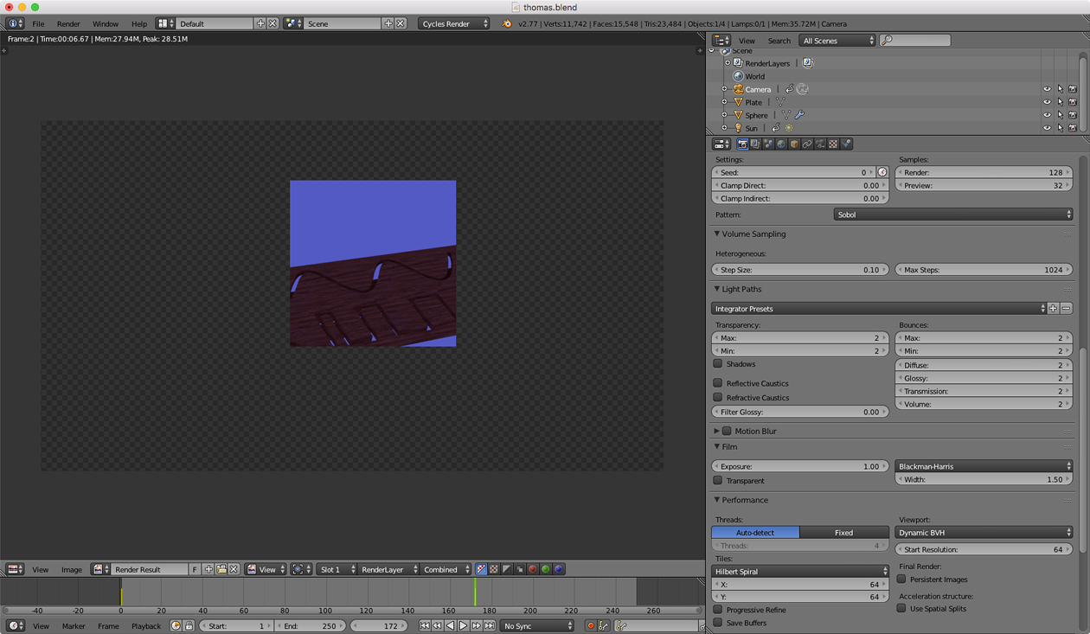Select the Fixed threads mode button
This screenshot has width=1090, height=634.
click(x=843, y=533)
